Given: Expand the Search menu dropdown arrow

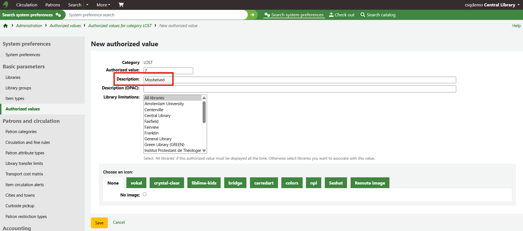Looking at the screenshot, I should point(87,5).
